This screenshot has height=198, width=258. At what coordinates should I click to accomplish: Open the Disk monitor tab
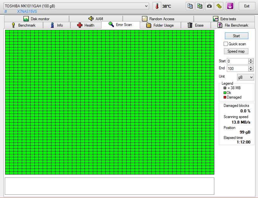point(37,19)
